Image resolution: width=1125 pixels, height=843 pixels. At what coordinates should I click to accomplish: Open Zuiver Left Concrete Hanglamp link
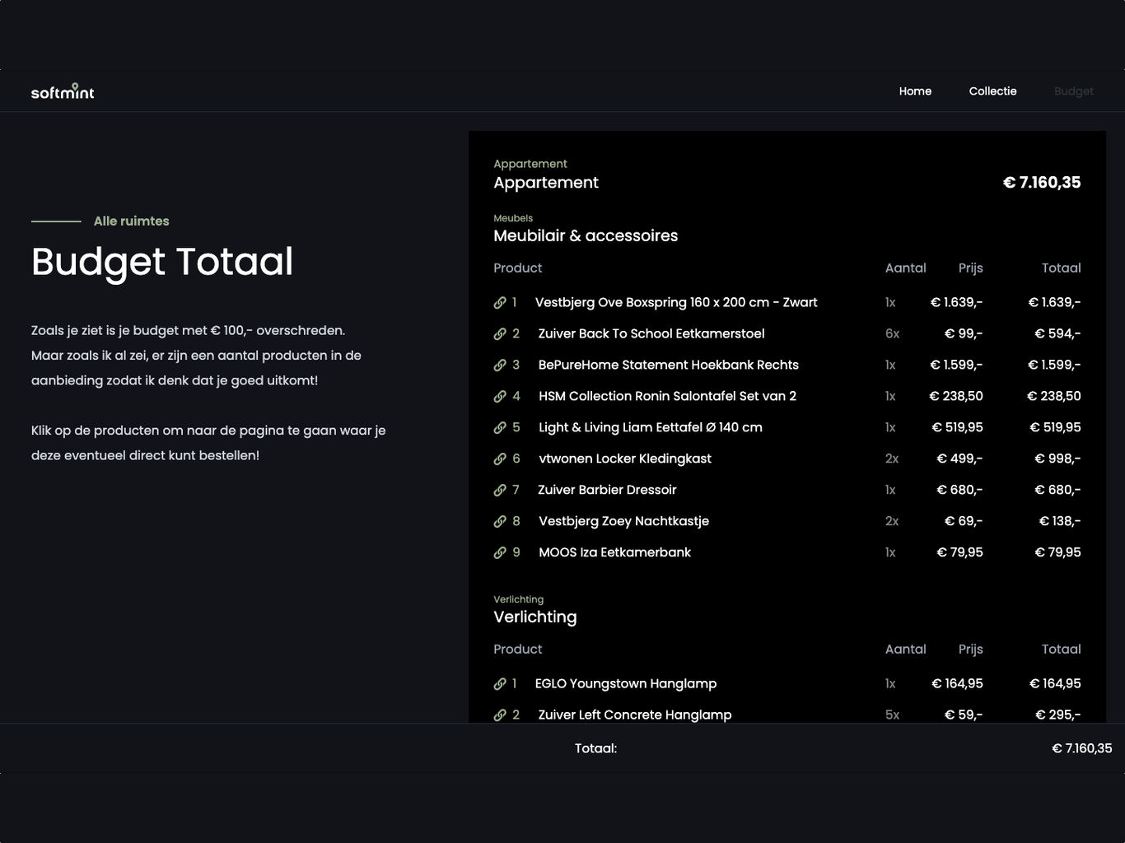(x=635, y=715)
